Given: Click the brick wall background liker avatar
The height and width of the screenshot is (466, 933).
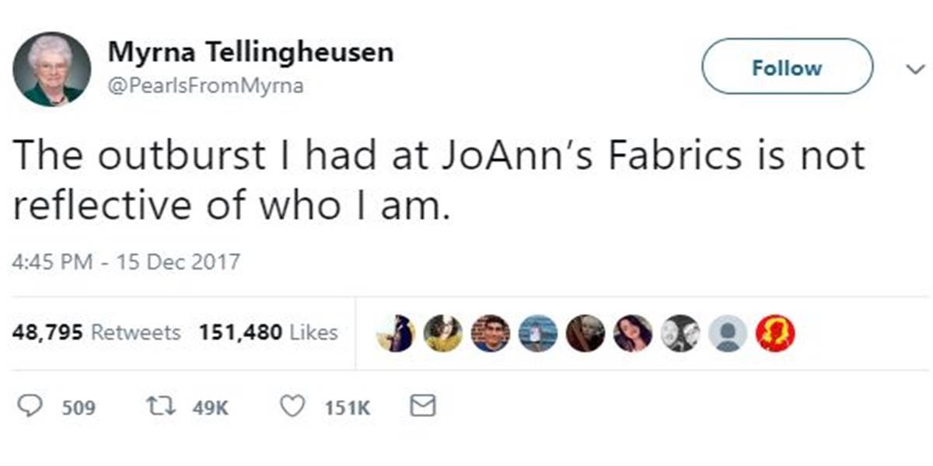Looking at the screenshot, I should point(491,334).
